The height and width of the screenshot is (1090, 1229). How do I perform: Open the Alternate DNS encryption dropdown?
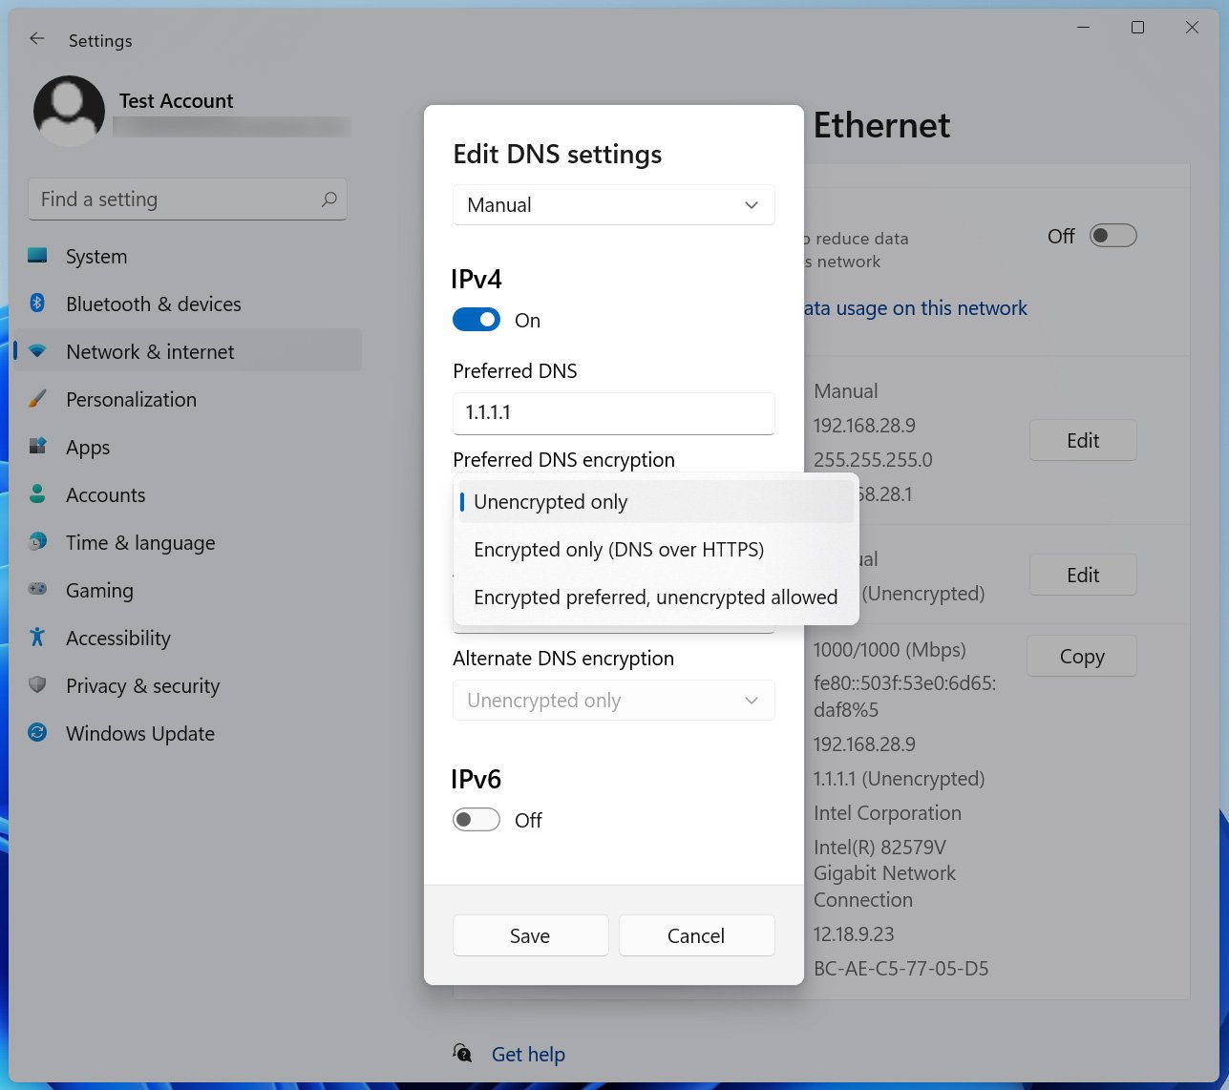613,700
